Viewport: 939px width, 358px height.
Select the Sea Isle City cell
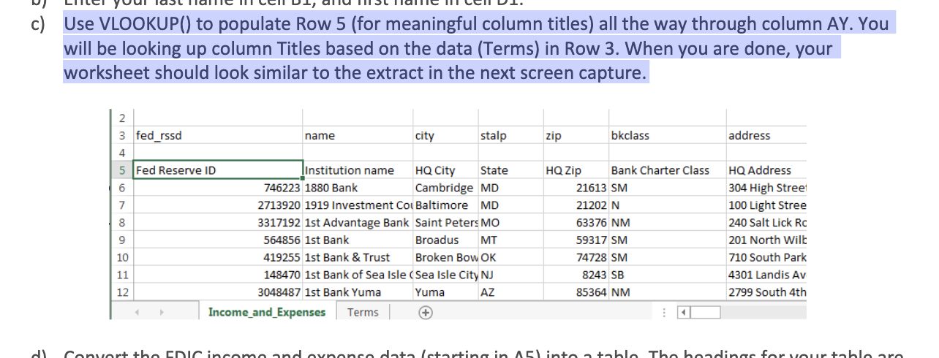coord(445,275)
